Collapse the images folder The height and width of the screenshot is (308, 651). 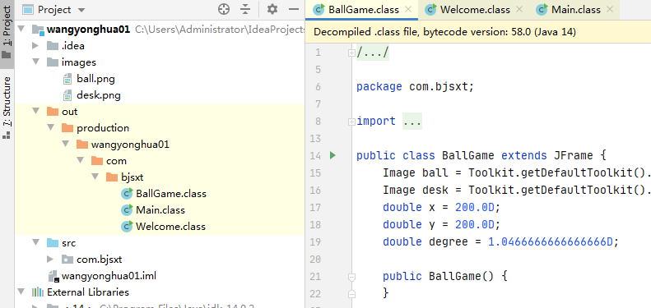point(35,62)
